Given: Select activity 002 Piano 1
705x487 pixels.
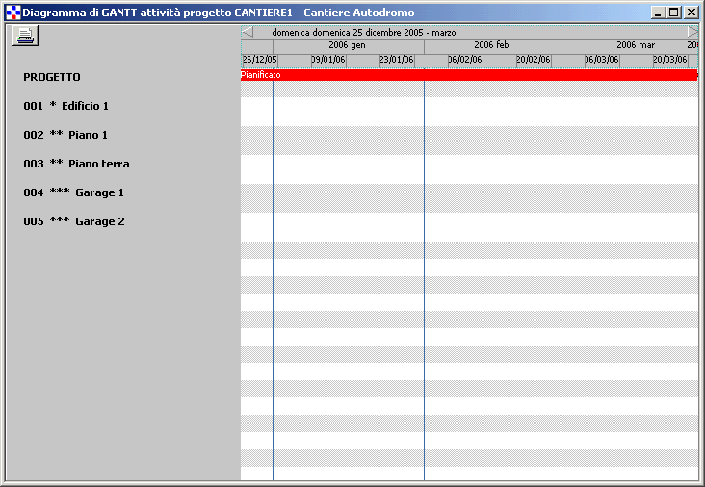Looking at the screenshot, I should click(65, 135).
